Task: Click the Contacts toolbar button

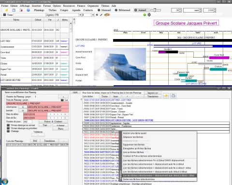Action: coord(88,10)
